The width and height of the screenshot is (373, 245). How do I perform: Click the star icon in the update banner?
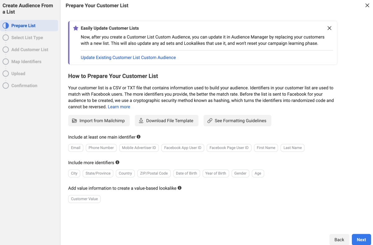[76, 28]
